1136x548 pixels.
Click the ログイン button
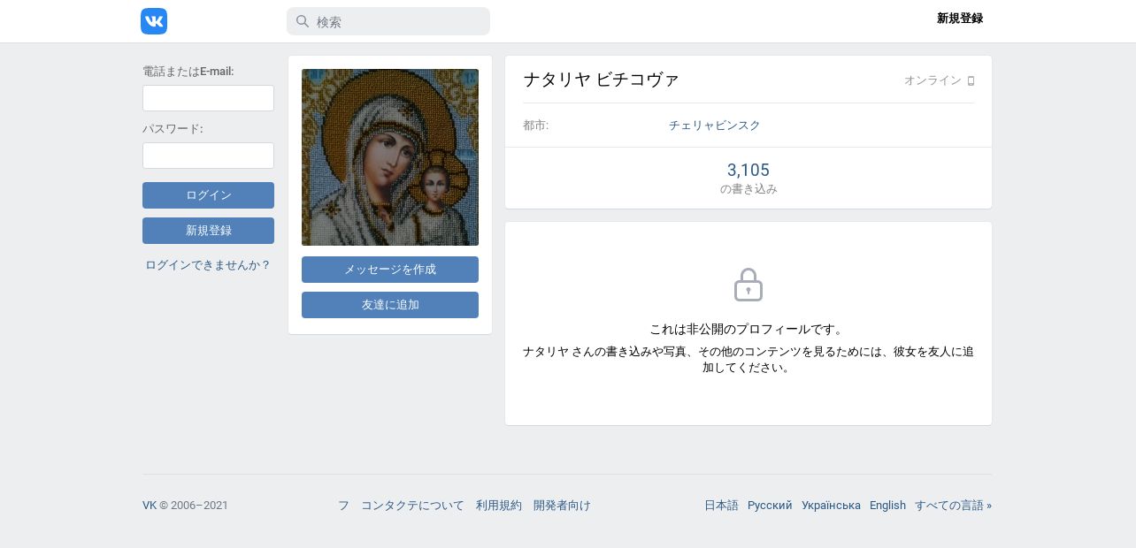[x=208, y=195]
